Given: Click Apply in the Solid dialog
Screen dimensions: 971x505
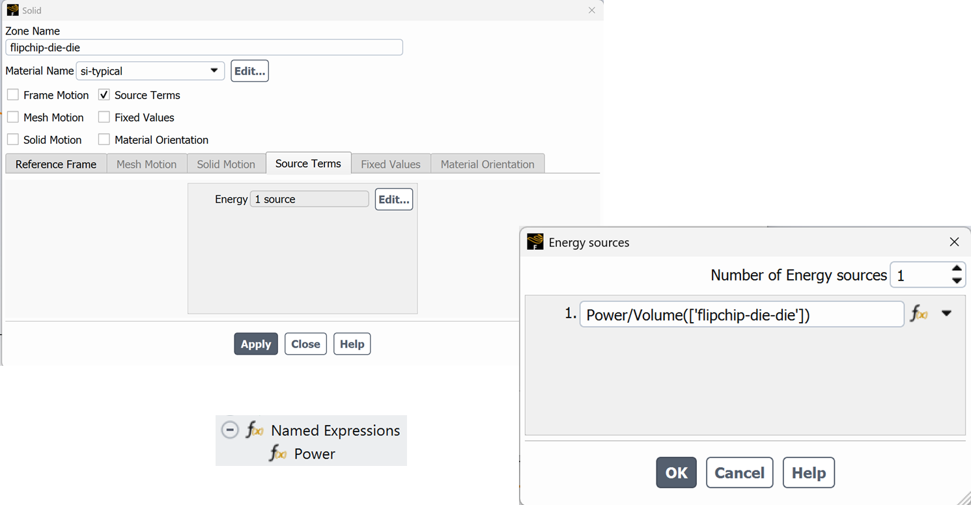Looking at the screenshot, I should (256, 344).
